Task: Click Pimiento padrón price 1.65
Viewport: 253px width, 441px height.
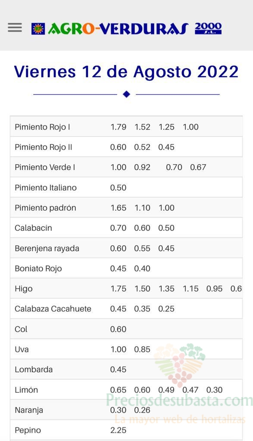Action: (x=118, y=208)
